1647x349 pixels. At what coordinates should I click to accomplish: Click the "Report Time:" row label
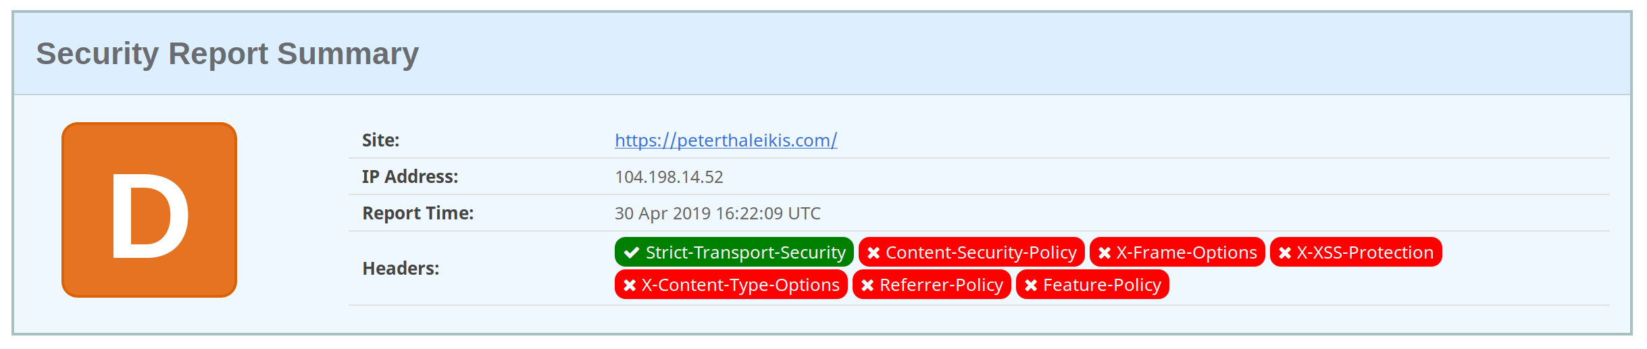418,213
